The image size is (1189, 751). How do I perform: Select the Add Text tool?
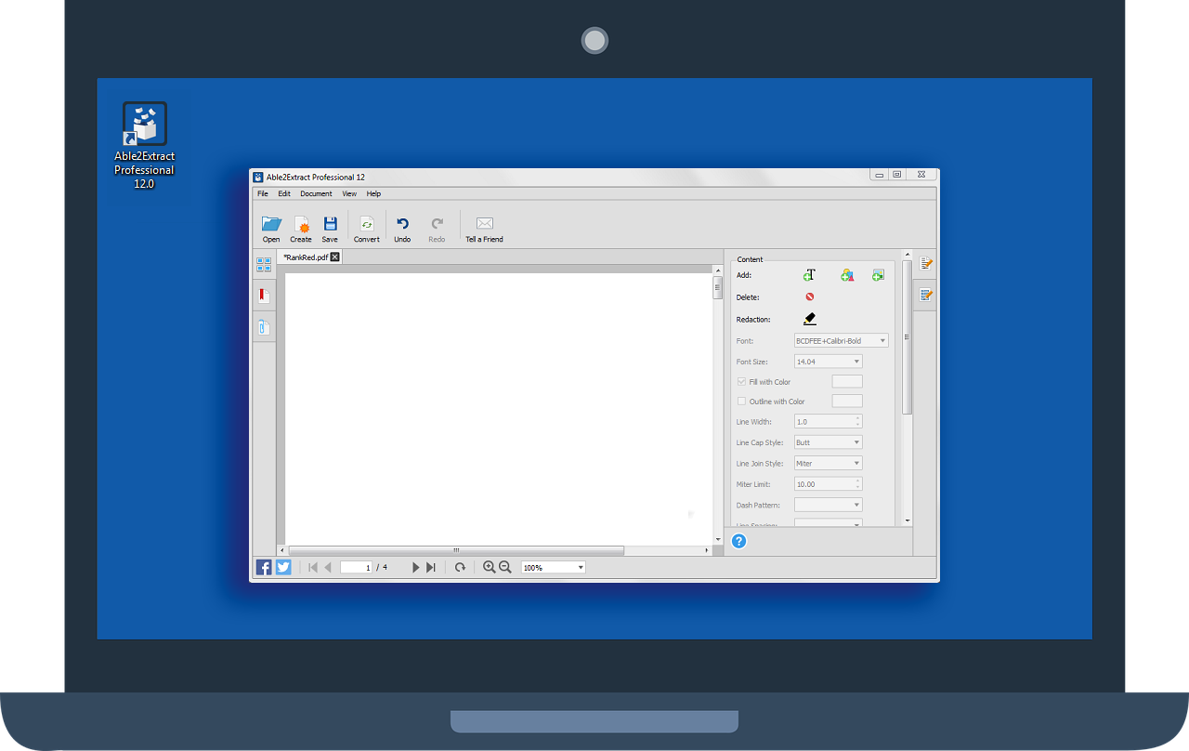(x=809, y=275)
